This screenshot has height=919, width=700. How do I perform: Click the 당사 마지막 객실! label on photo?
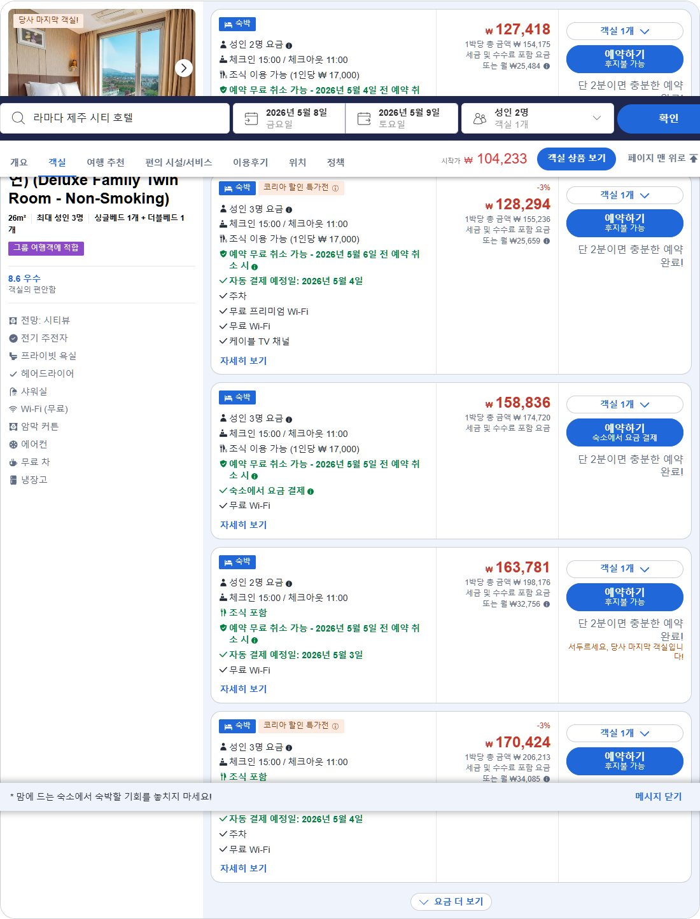click(x=48, y=20)
